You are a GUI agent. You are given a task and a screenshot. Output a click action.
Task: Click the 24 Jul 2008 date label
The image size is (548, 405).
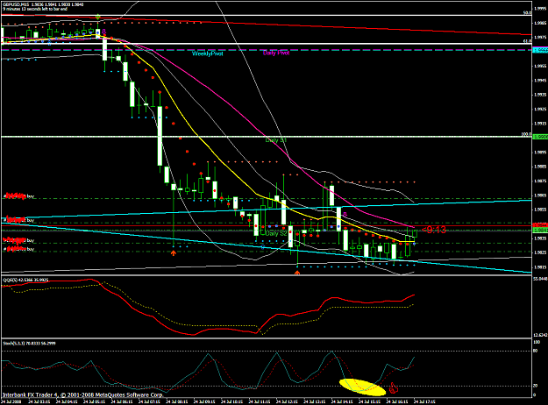pyautogui.click(x=12, y=401)
